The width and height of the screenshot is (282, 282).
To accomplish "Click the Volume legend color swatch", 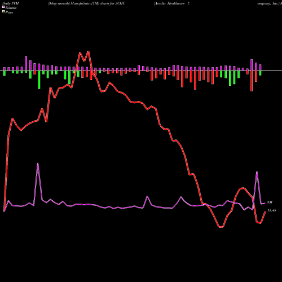I will tap(3, 7).
